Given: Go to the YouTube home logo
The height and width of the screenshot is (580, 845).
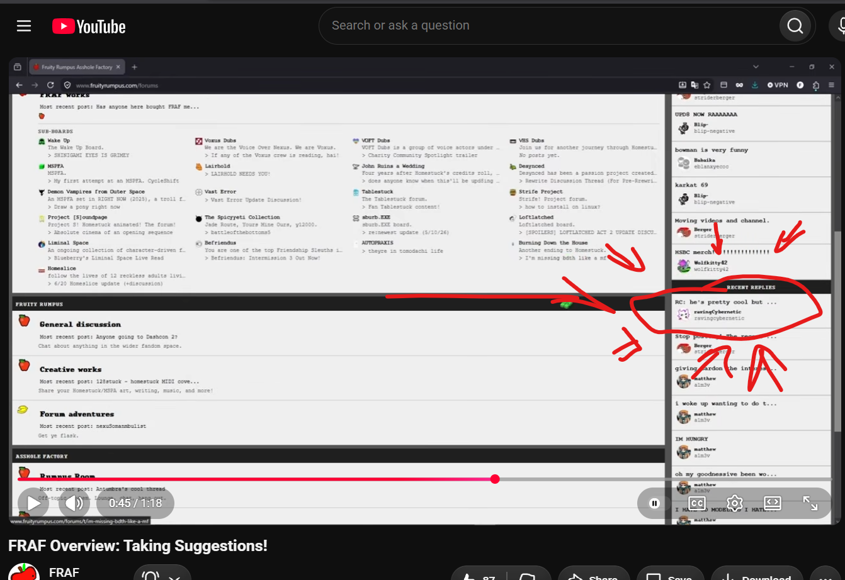Looking at the screenshot, I should point(89,26).
